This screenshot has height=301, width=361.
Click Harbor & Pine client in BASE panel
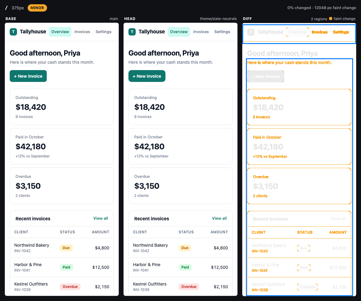click(x=28, y=265)
